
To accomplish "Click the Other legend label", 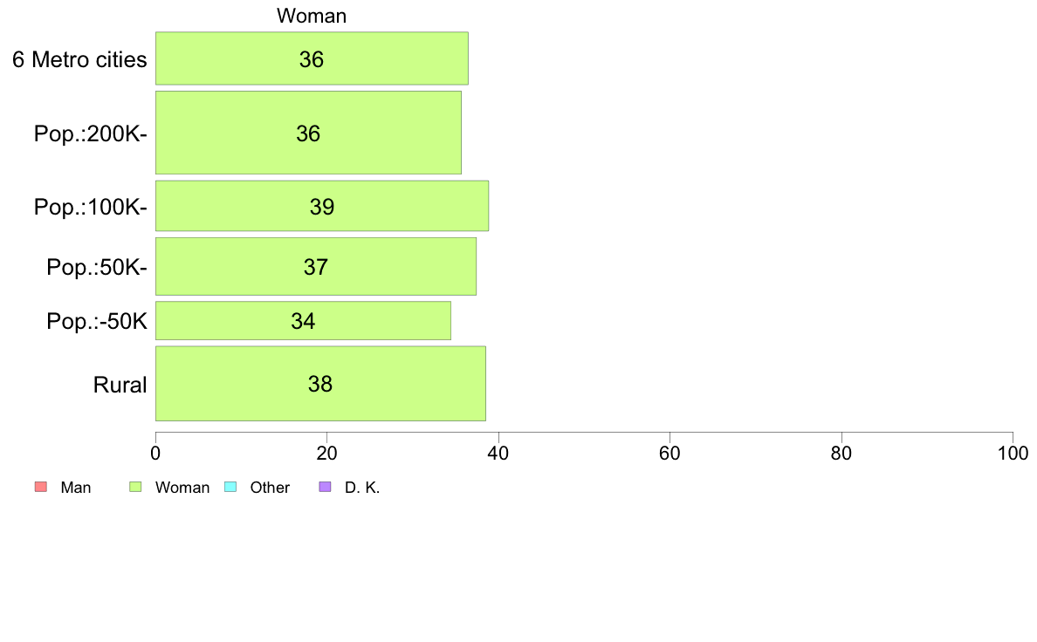I will pos(270,488).
